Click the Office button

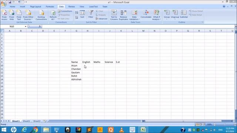[x=3, y=4]
